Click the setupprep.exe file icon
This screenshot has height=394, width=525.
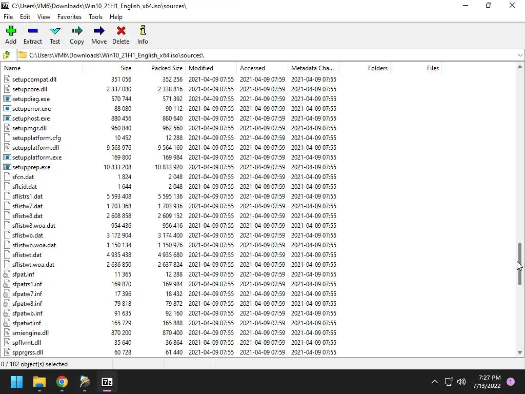(7, 167)
